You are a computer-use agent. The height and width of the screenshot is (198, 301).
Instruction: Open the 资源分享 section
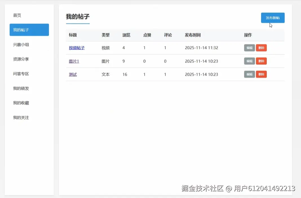coord(21,59)
